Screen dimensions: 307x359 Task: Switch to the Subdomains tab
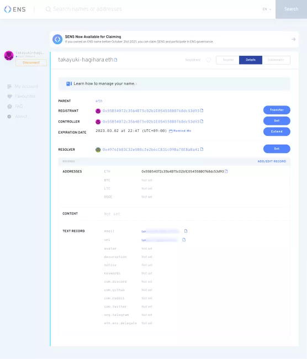tap(276, 60)
